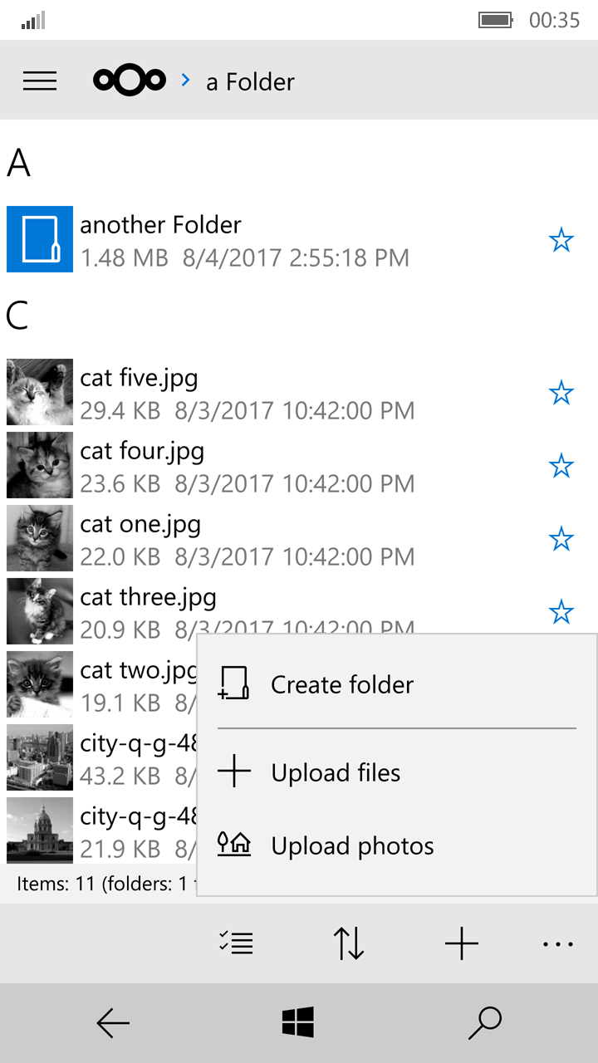This screenshot has width=598, height=1063.
Task: Choose Upload files in the popup menu
Action: coord(336,772)
